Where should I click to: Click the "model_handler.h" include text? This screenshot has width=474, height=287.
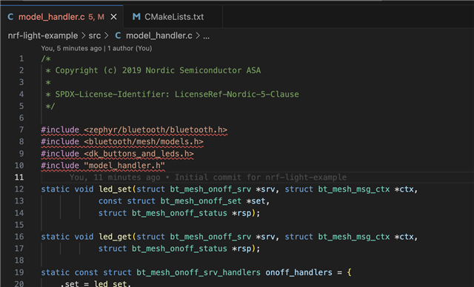click(124, 166)
